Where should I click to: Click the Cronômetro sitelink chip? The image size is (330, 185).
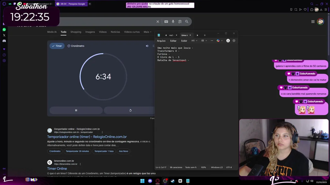55,151
